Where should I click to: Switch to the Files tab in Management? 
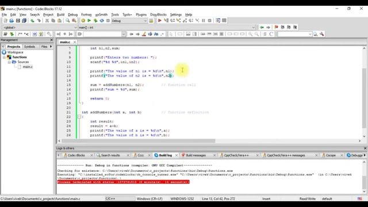coord(44,47)
